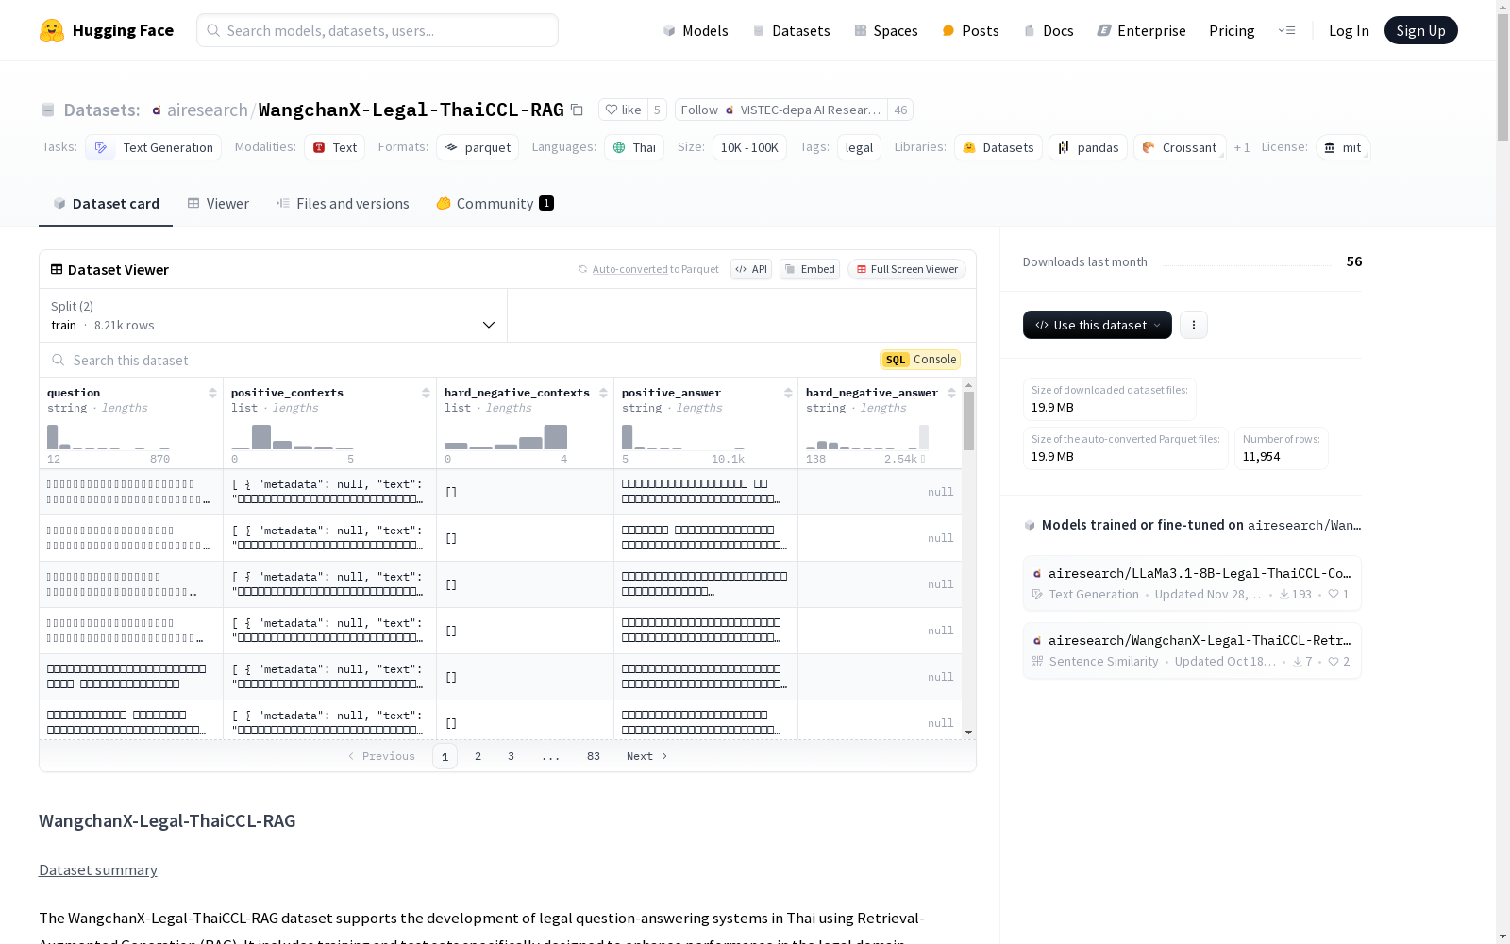1510x944 pixels.
Task: Click the question length histogram
Action: (x=109, y=436)
